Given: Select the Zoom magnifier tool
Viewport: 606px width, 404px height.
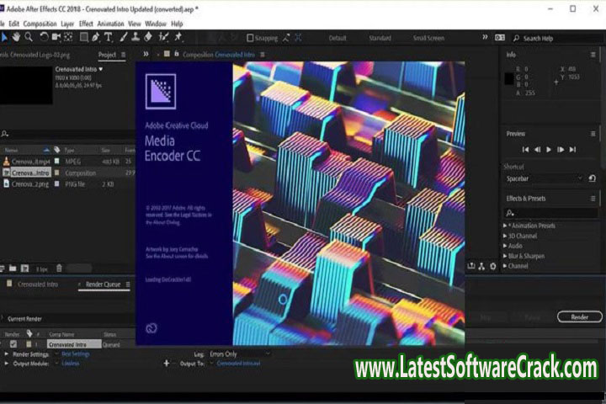Looking at the screenshot, I should [x=29, y=37].
